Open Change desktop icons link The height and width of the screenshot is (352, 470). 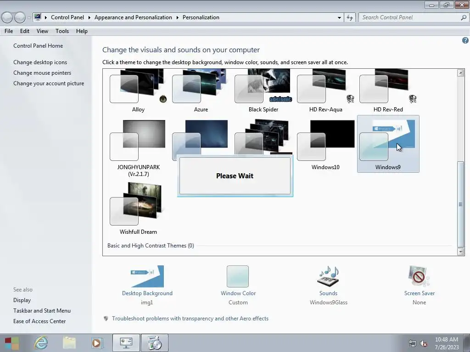(40, 62)
